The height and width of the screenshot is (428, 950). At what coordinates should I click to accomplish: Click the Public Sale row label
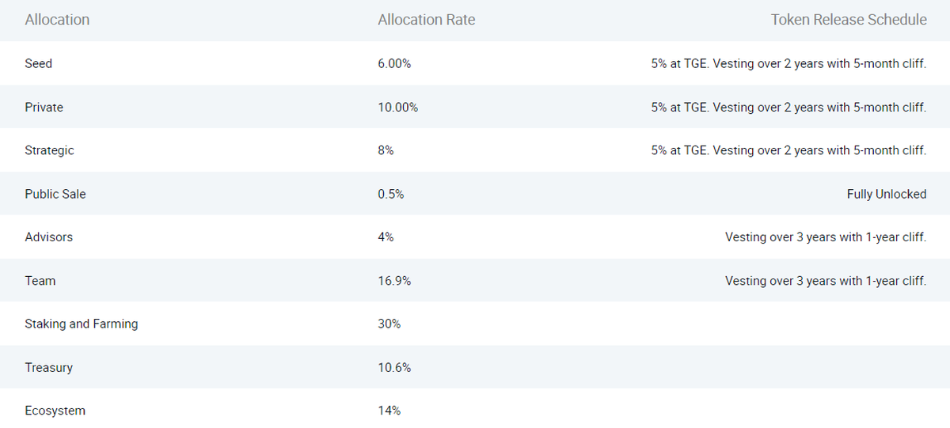(55, 194)
